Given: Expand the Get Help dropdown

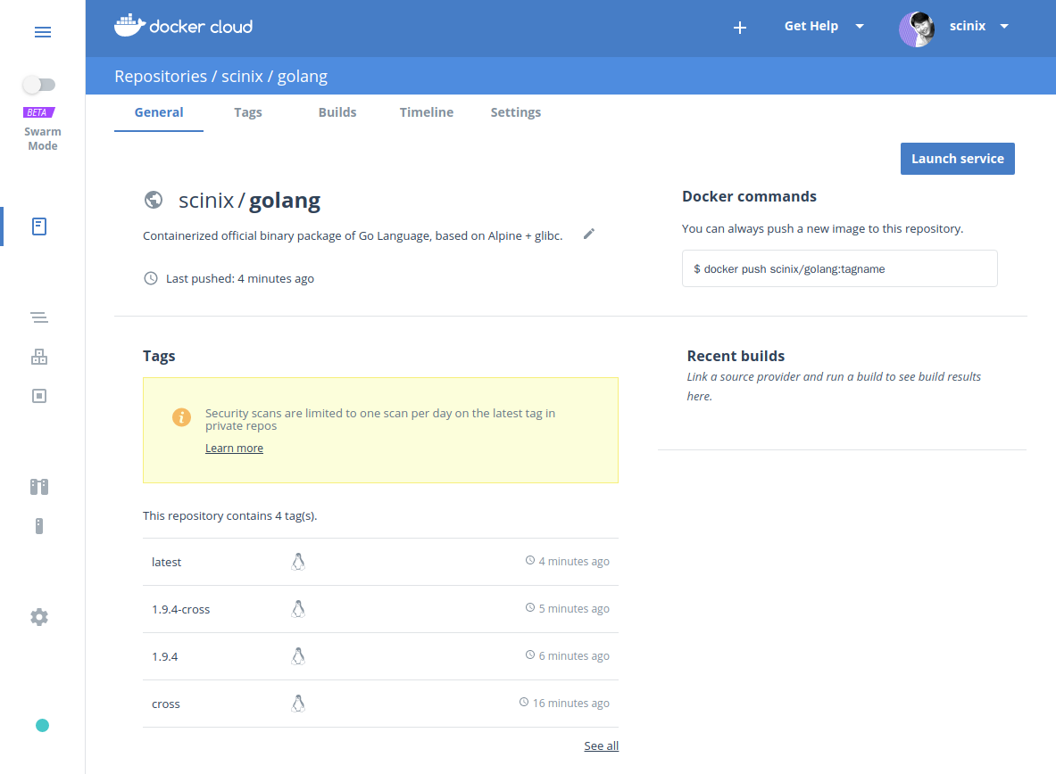Looking at the screenshot, I should [x=823, y=27].
